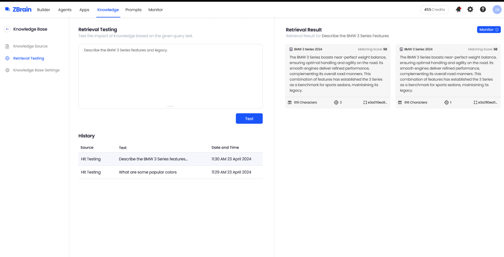Image resolution: width=504 pixels, height=257 pixels.
Task: Click the Knowledge Source document icon
Action: coord(7,46)
